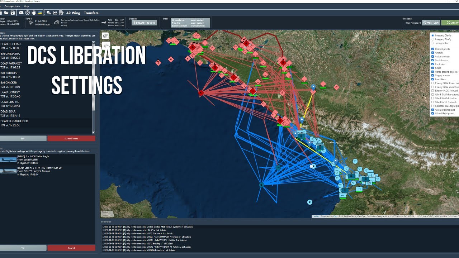Toggle the Air defenses layer
Screen dimensions: 459x258
433,60
